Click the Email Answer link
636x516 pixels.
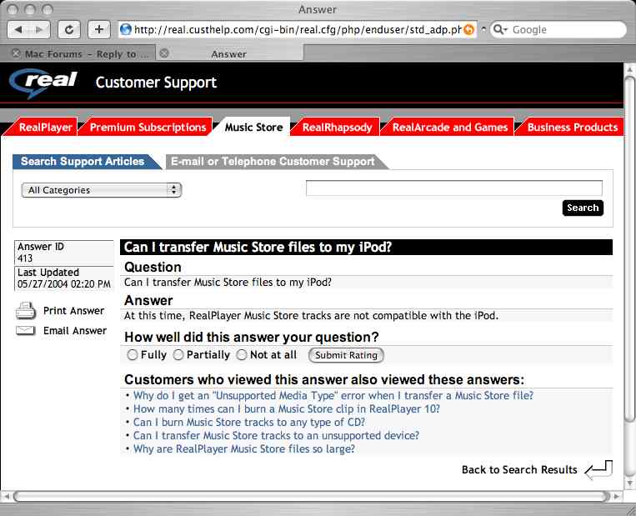point(75,331)
